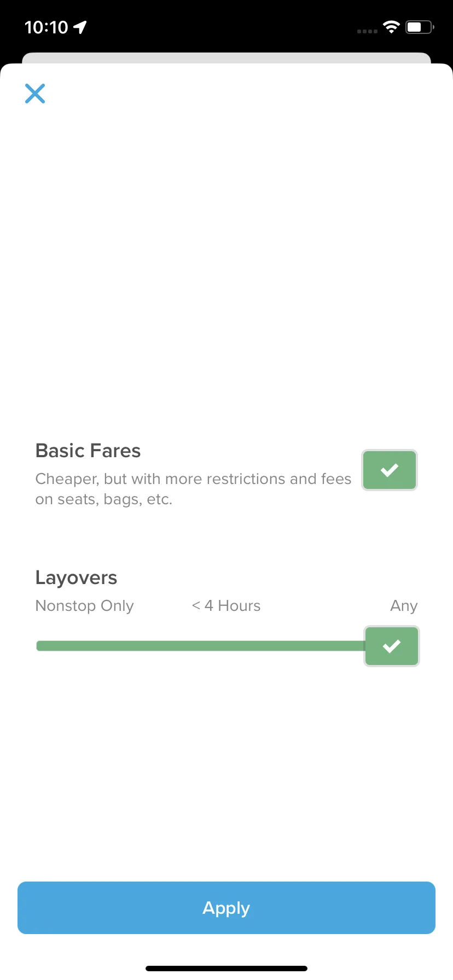The image size is (453, 980).
Task: Tap the location arrow beside the time
Action: click(80, 27)
